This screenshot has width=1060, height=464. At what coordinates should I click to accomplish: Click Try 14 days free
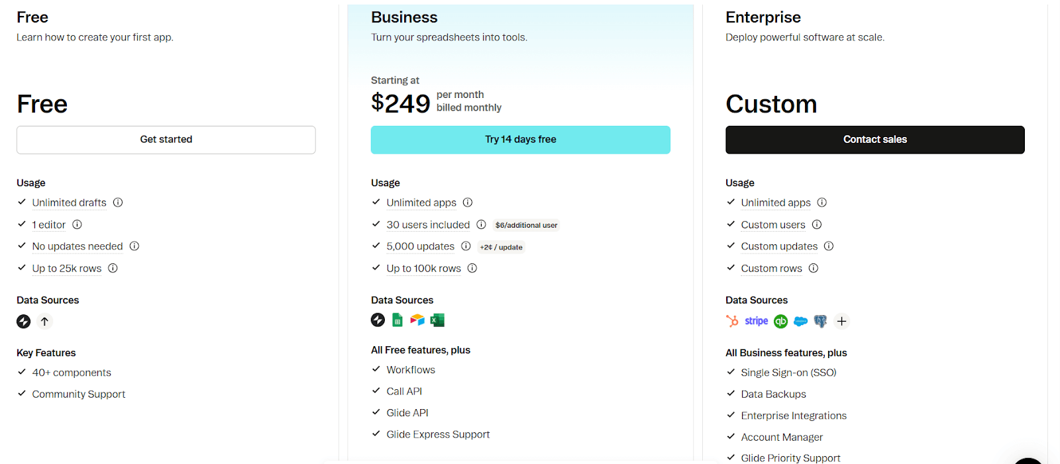point(521,139)
